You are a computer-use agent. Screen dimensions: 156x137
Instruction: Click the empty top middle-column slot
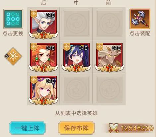point(76,23)
